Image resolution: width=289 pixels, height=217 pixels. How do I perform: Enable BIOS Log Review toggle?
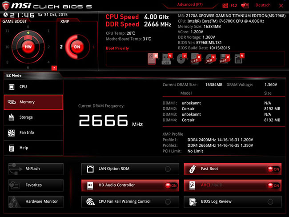click(270, 202)
